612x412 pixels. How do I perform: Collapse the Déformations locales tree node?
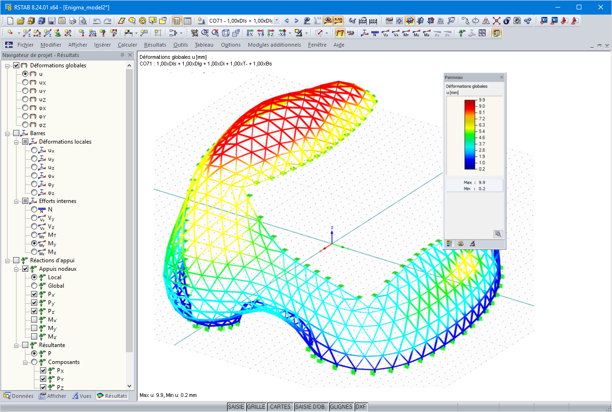coord(16,142)
